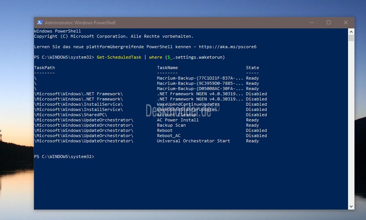Image resolution: width=366 pixels, height=220 pixels.
Task: Click 'WakeUpAndContinueUpdates' task name
Action: pyautogui.click(x=188, y=104)
